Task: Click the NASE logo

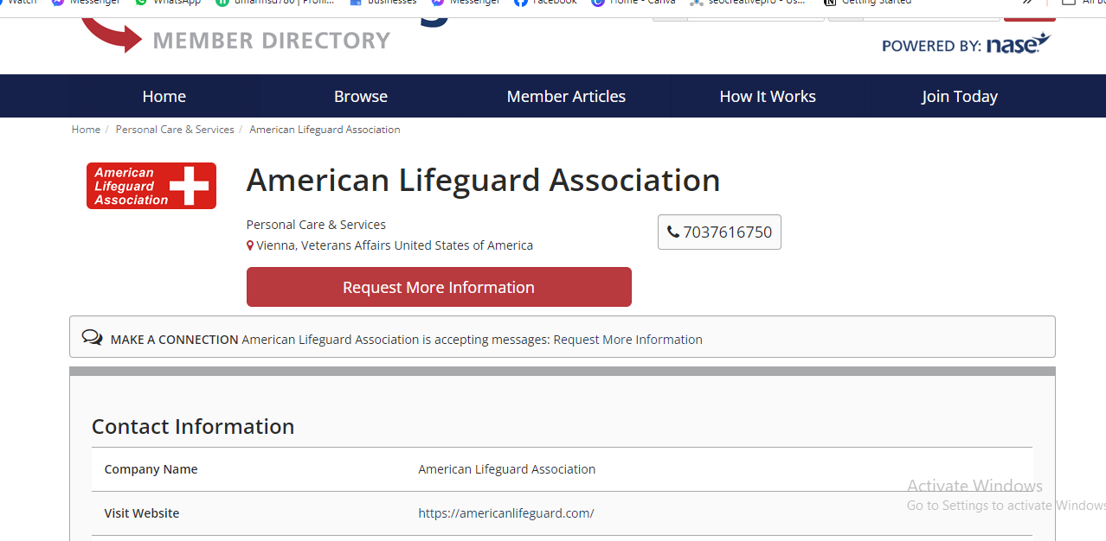Action: pyautogui.click(x=1018, y=44)
